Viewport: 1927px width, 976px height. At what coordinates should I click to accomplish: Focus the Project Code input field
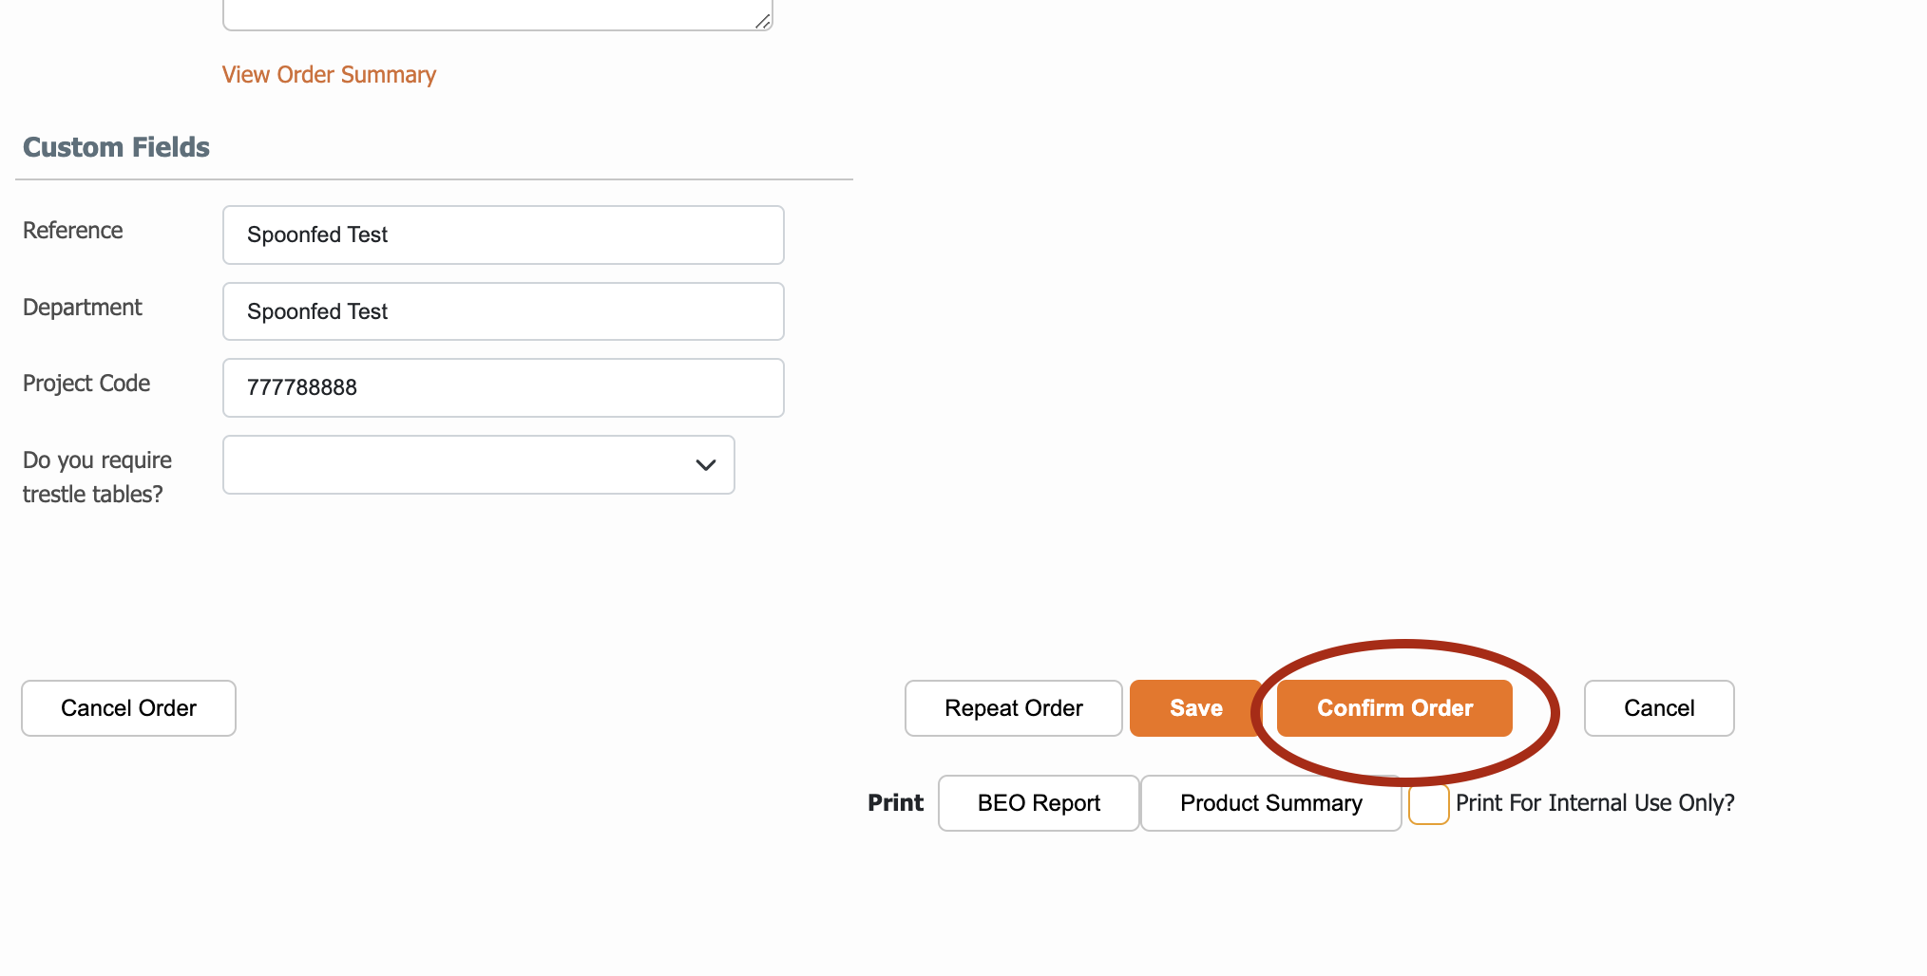coord(503,387)
